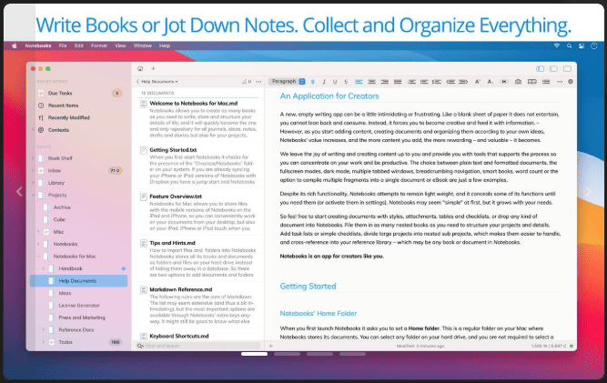
Task: Open Recent Items smart book
Action: (63, 106)
